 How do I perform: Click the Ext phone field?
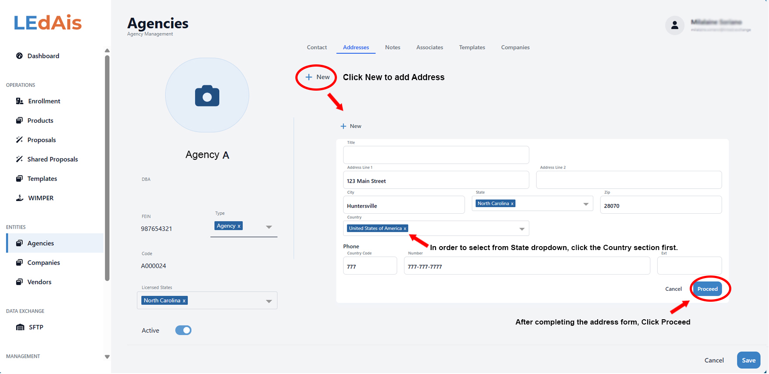point(689,266)
